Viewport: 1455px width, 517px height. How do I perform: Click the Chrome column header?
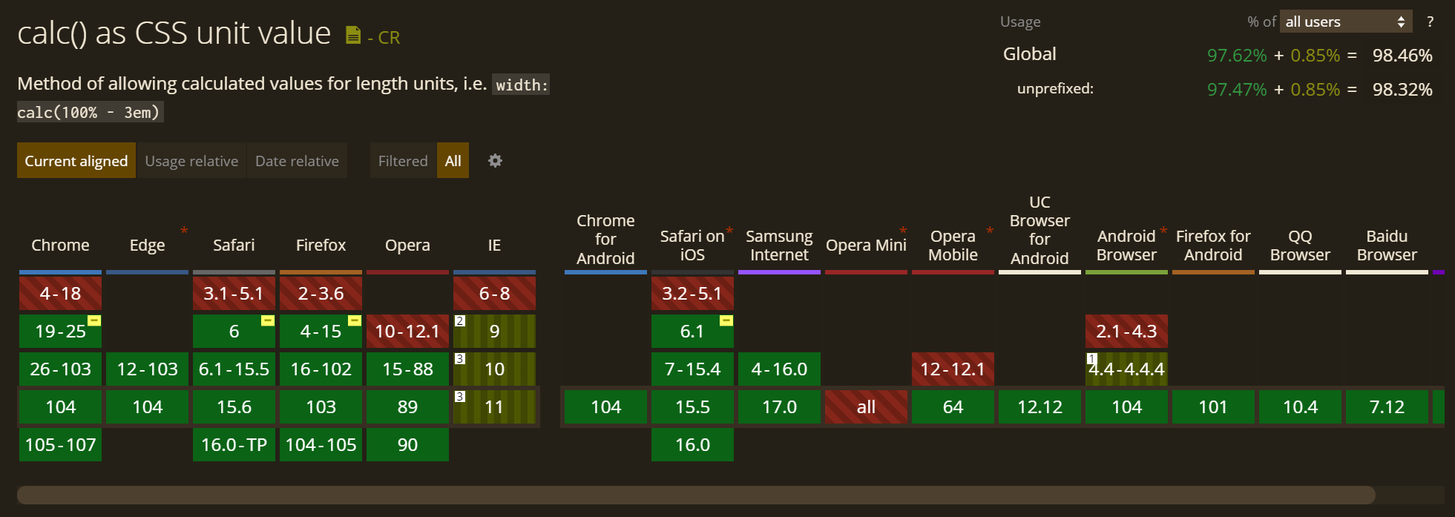(60, 245)
